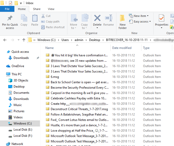Click Users in the address breadcrumb
Image resolution: width=174 pixels, height=146 pixels.
click(x=65, y=40)
